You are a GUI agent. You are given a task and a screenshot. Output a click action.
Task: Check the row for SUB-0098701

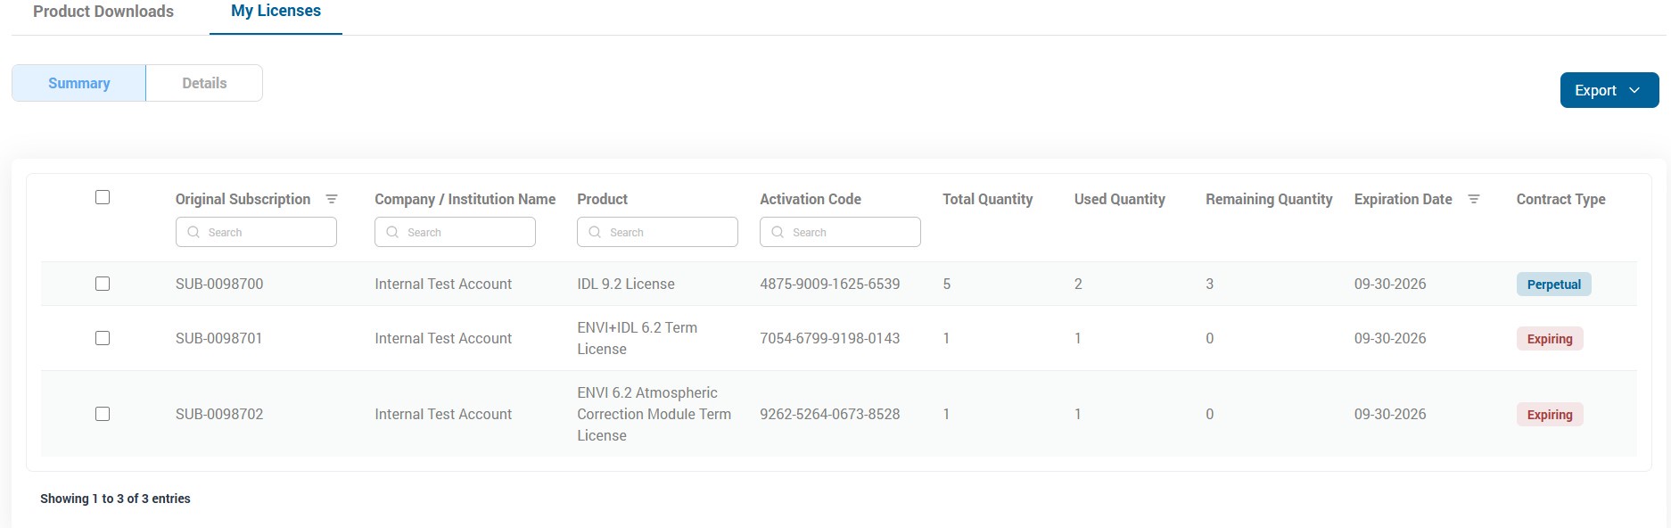click(103, 338)
